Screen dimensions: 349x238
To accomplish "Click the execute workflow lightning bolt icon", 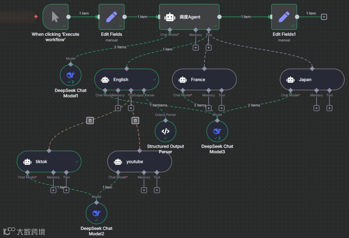I will coord(36,16).
